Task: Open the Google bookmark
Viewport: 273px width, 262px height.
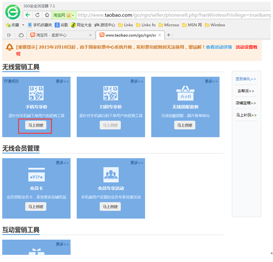Action: point(61,25)
